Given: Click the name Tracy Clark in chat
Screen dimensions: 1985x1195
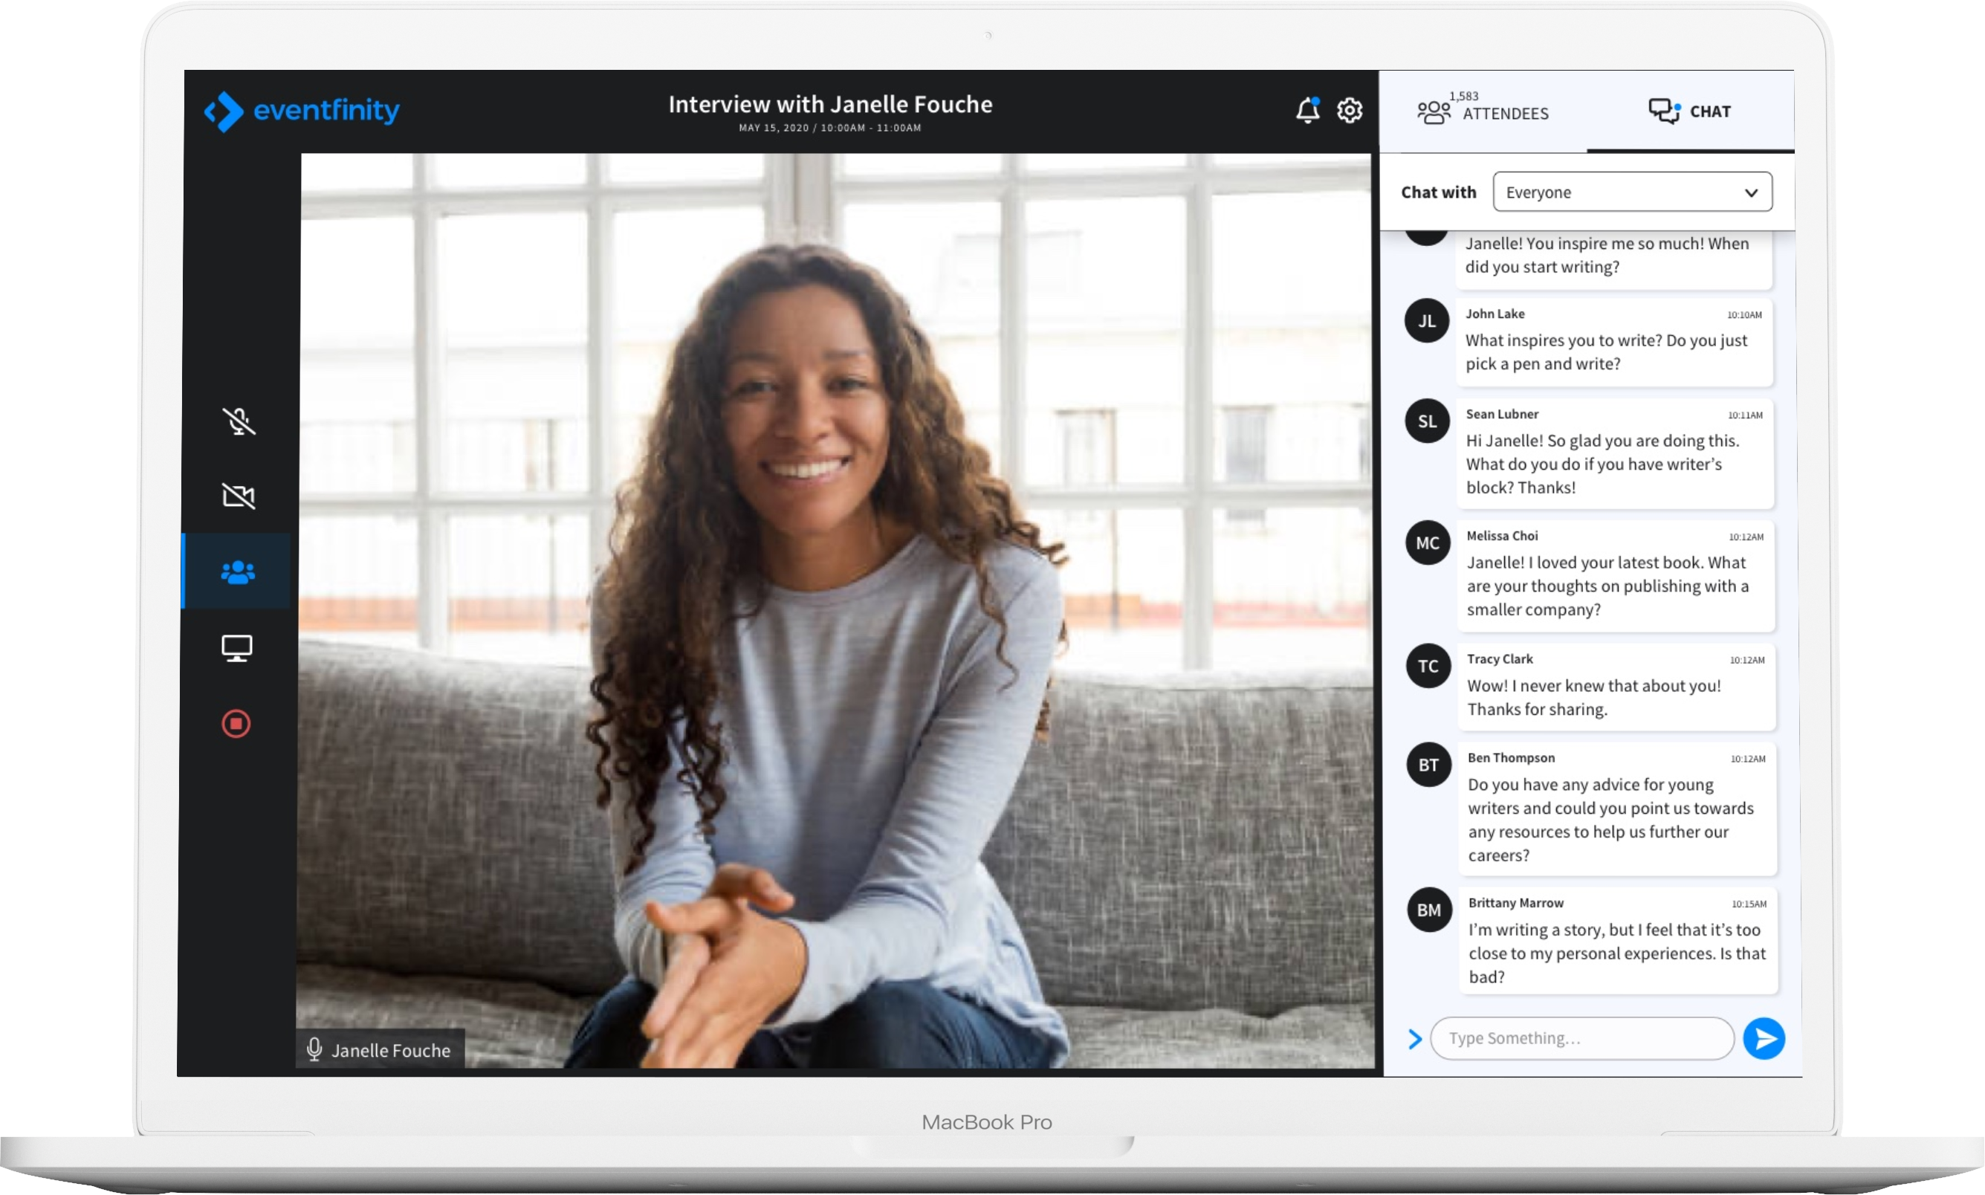Looking at the screenshot, I should [1500, 658].
